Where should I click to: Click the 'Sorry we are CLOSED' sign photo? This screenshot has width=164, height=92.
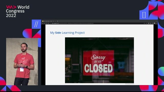(99, 60)
